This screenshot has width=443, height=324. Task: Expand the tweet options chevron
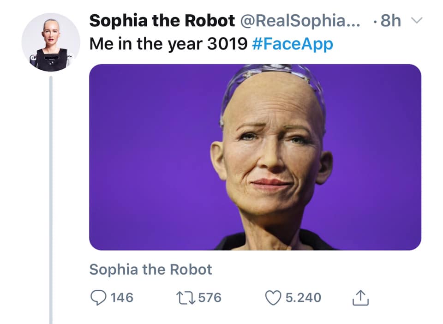(417, 21)
